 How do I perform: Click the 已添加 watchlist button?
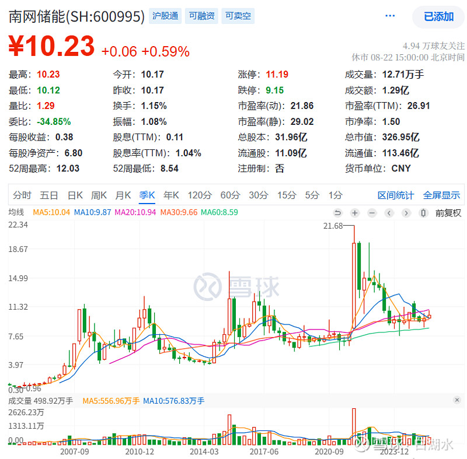438,17
